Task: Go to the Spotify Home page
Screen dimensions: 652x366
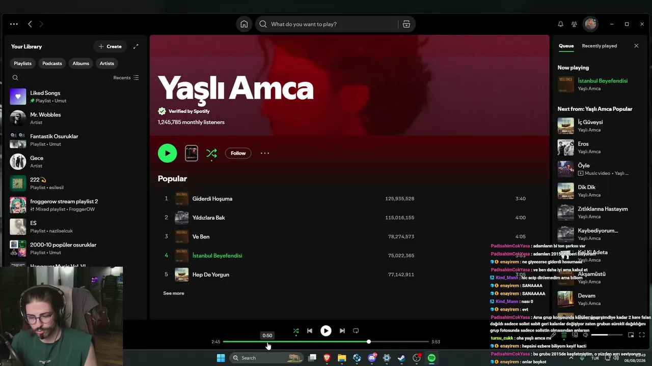Action: [244, 24]
